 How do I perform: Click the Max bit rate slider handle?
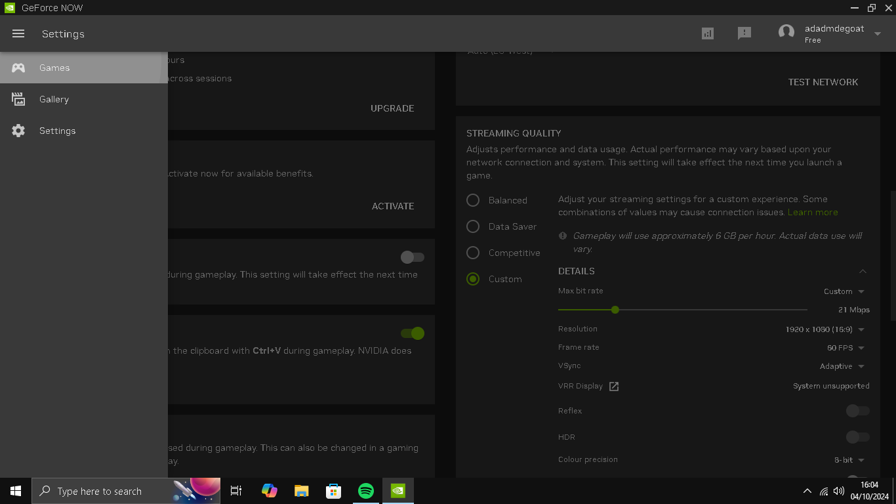pos(615,310)
